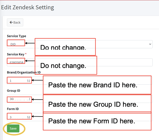Viewport: 159px width, 140px height.
Task: Click the Group ID label
Action: click(14, 91)
